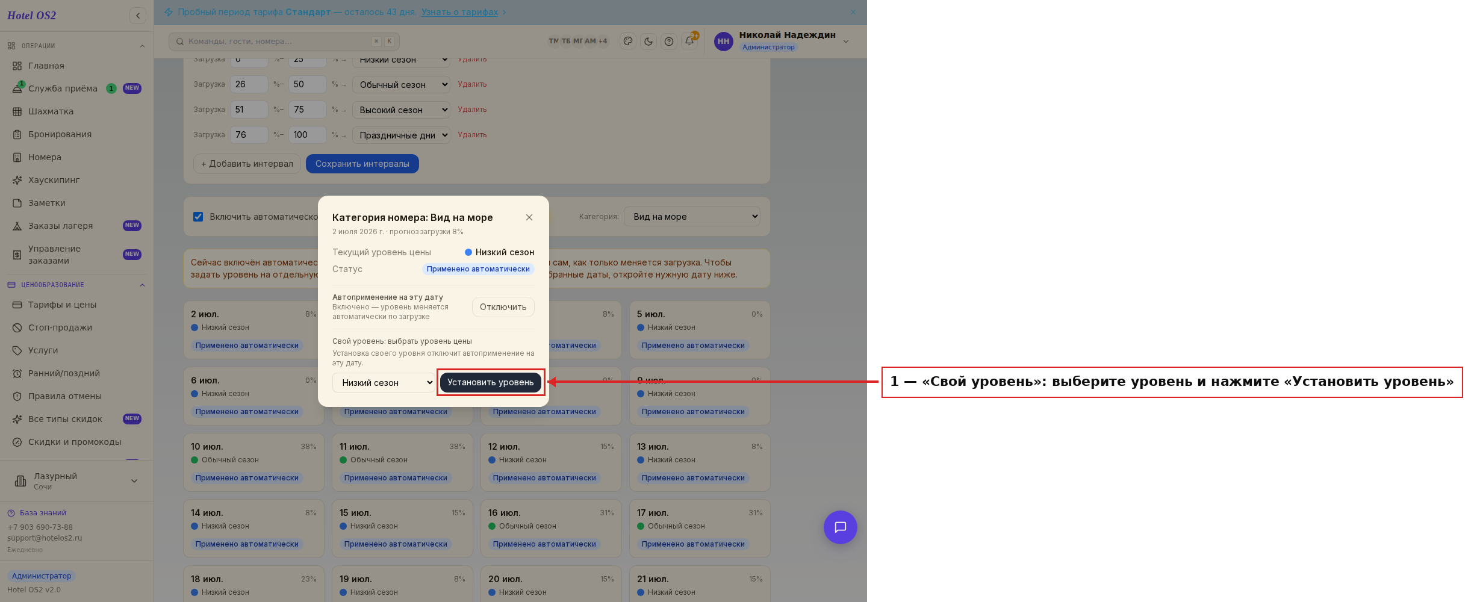Click the Ранний/поздний clock icon
The image size is (1477, 602).
[x=17, y=373]
